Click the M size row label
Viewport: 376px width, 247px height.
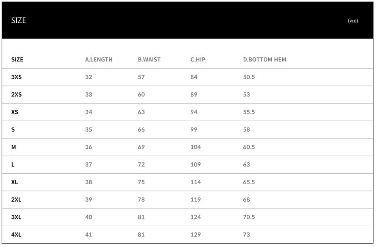click(14, 147)
